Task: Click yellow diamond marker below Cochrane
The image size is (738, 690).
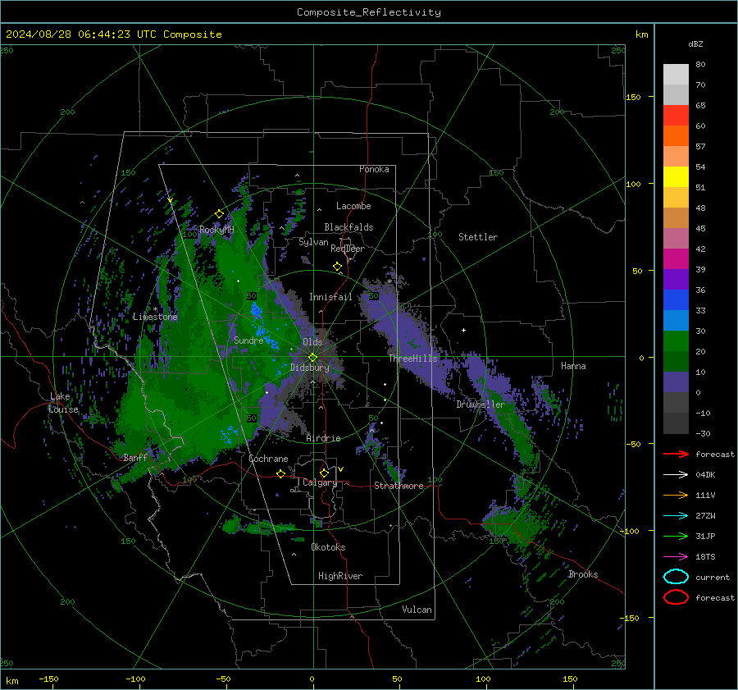Action: (280, 473)
